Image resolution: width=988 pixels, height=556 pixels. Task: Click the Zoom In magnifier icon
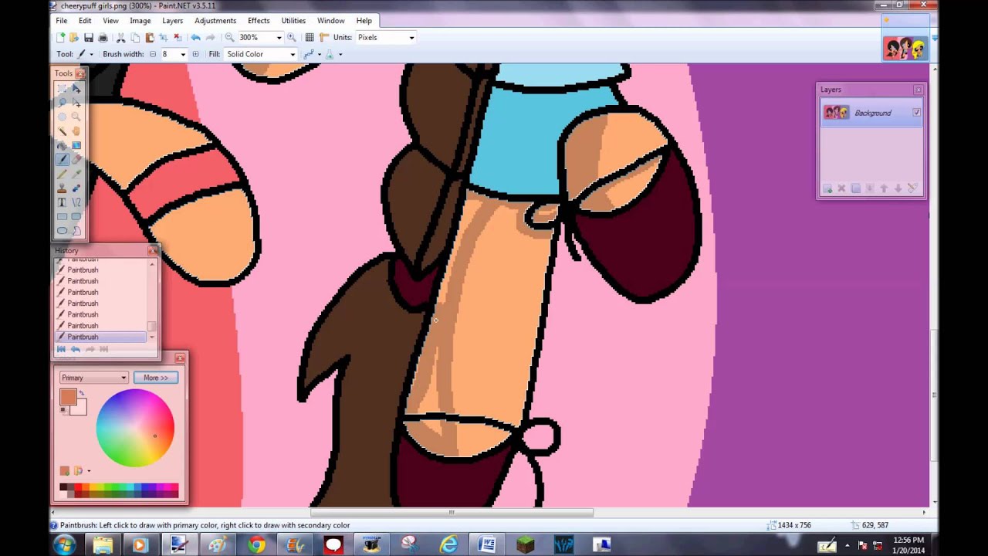pyautogui.click(x=291, y=37)
